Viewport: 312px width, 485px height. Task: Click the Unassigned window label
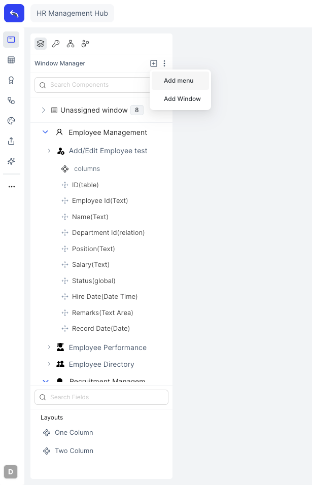coord(94,111)
